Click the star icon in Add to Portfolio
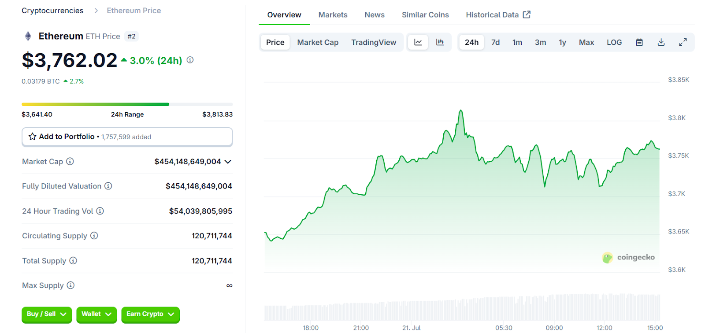The width and height of the screenshot is (705, 333). (x=33, y=137)
